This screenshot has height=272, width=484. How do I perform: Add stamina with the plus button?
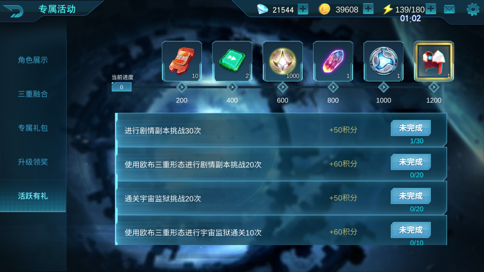431,9
